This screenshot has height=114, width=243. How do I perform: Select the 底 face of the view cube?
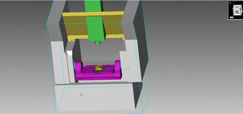tap(237, 12)
